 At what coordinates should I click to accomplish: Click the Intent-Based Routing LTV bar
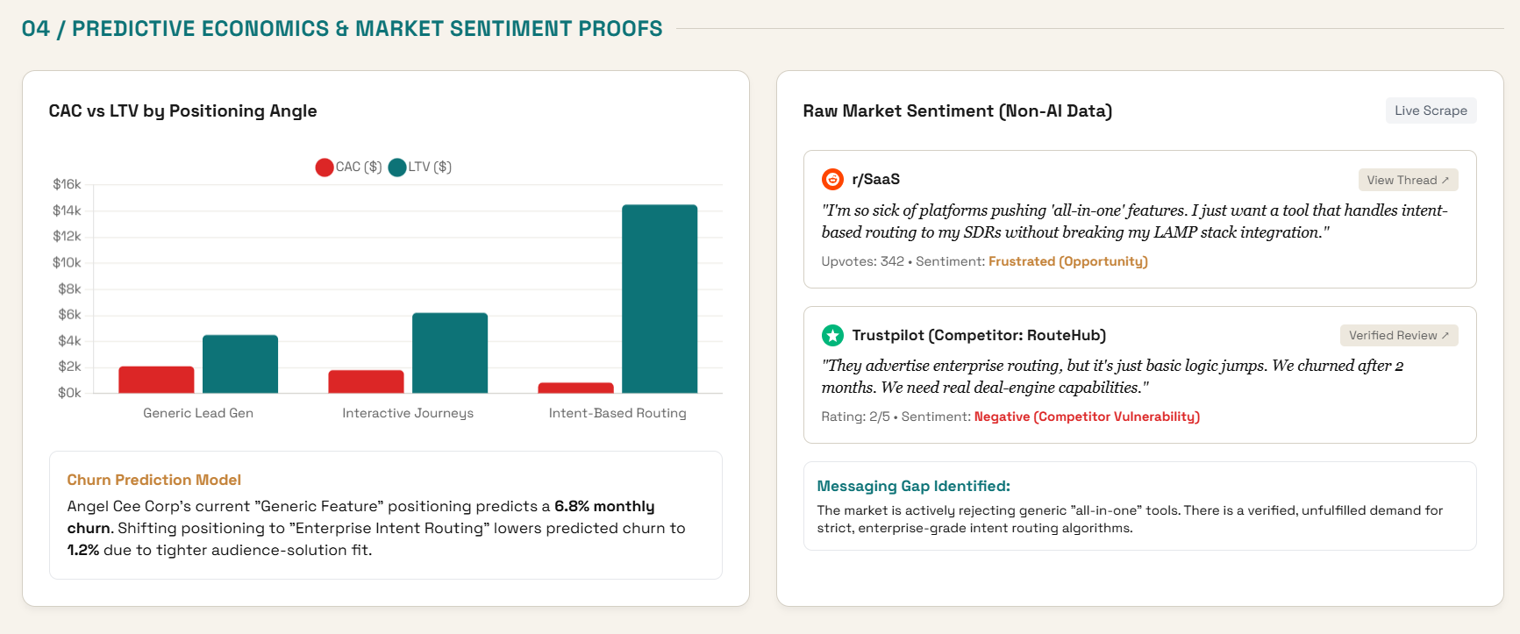coord(660,299)
